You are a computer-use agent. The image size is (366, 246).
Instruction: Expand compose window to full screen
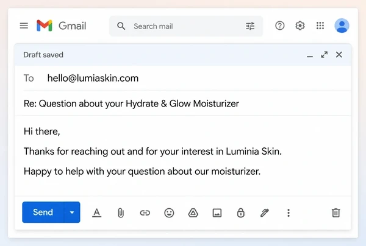point(325,55)
